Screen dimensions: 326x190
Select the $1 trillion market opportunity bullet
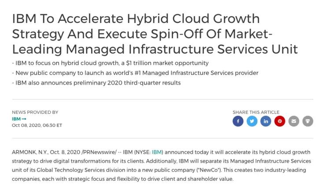coord(110,63)
